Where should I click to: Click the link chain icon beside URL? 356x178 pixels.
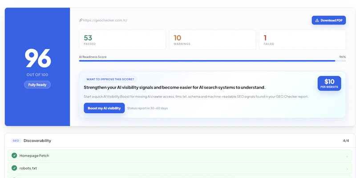(81, 20)
